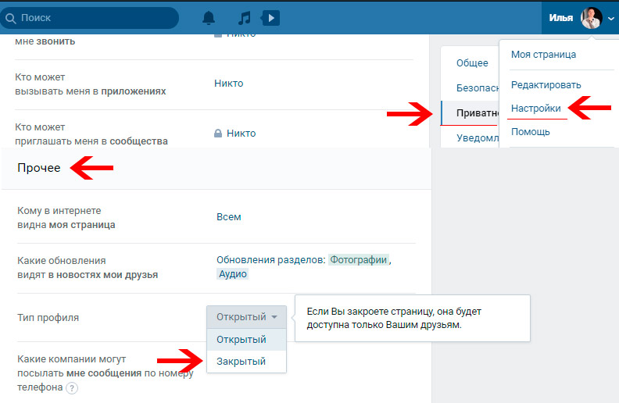Viewport: 619px width, 403px height.
Task: Click the help question mark icon
Action: pos(72,388)
